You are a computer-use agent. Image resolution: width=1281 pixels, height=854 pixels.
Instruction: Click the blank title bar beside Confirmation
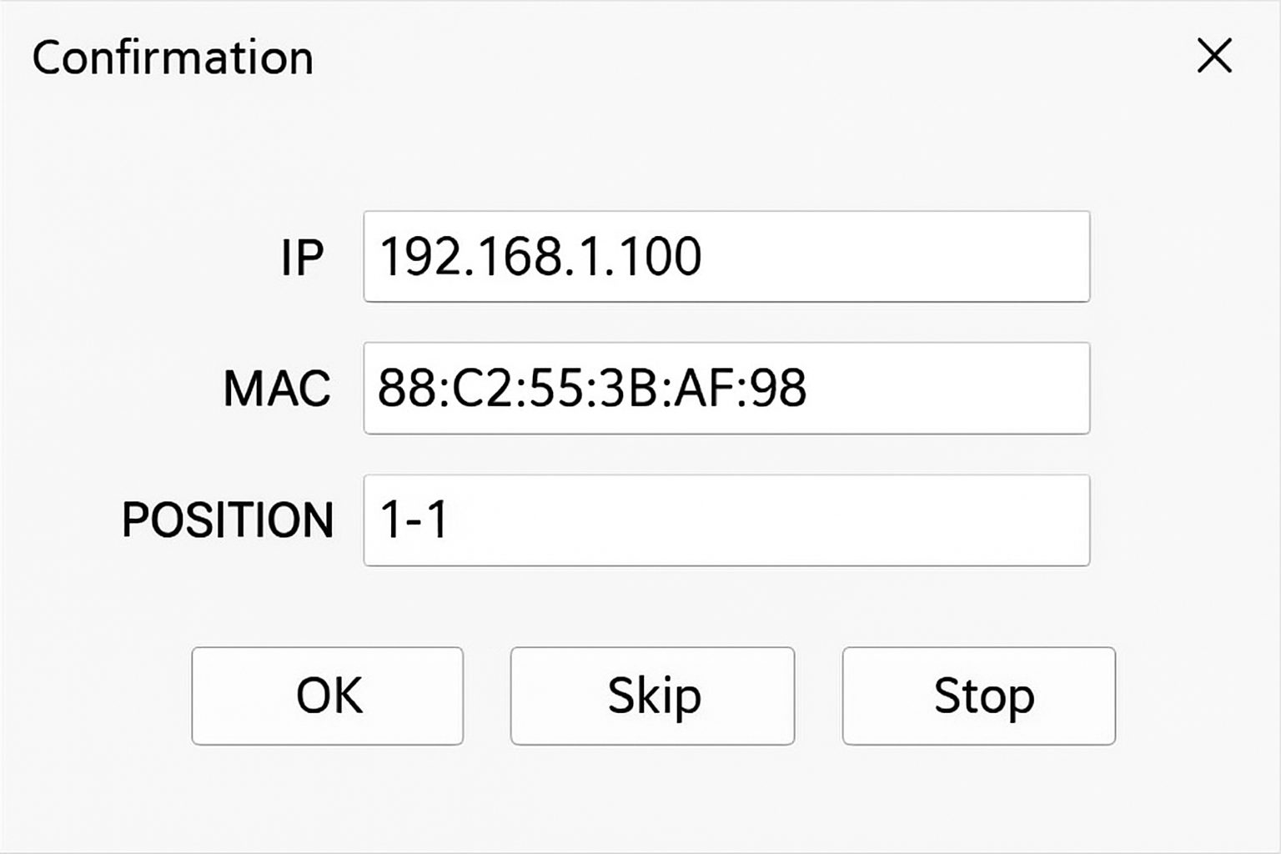point(751,57)
